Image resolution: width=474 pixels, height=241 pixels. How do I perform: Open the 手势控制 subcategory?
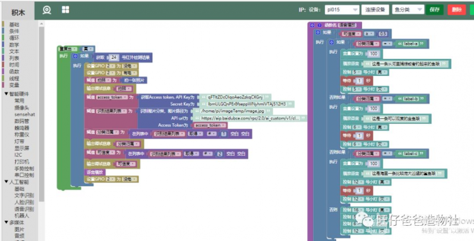(x=24, y=168)
